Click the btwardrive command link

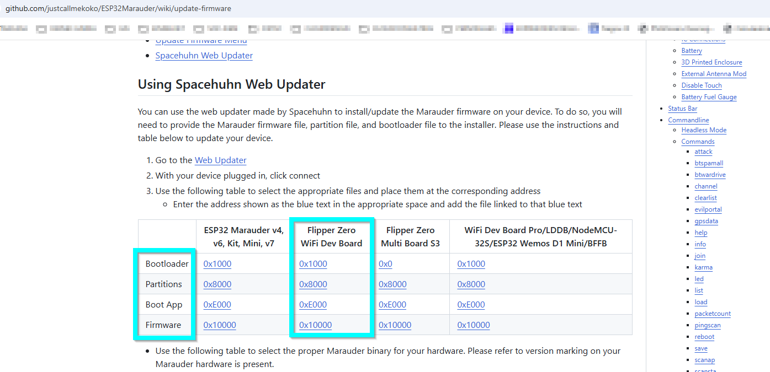710,175
